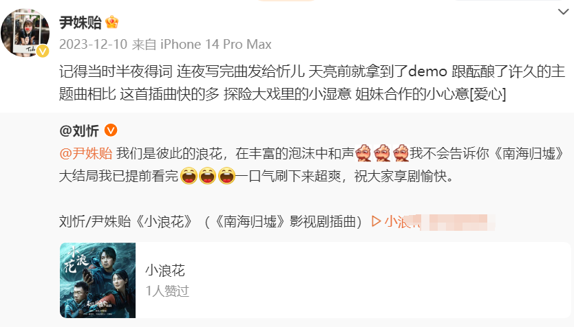
Task: Click the first dancing mascot emoji
Action: coord(363,153)
